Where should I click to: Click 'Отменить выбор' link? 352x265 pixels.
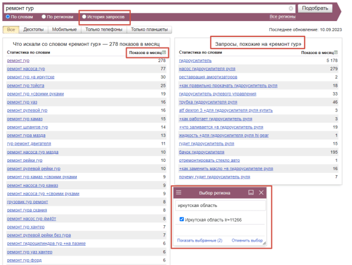click(248, 240)
